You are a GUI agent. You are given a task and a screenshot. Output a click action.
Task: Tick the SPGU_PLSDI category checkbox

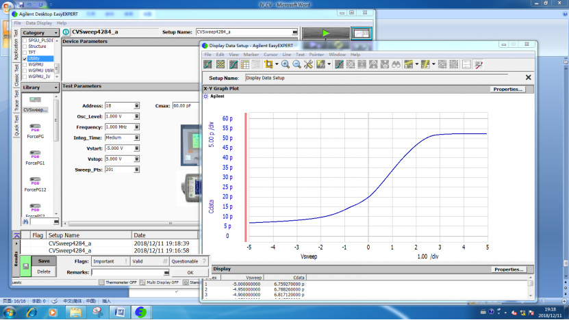25,40
